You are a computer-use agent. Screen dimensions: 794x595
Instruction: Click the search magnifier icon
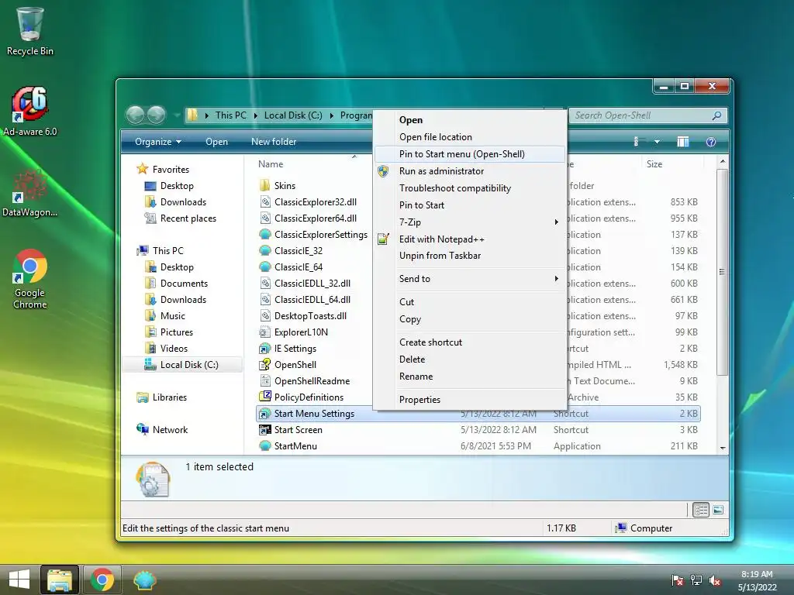coord(716,115)
